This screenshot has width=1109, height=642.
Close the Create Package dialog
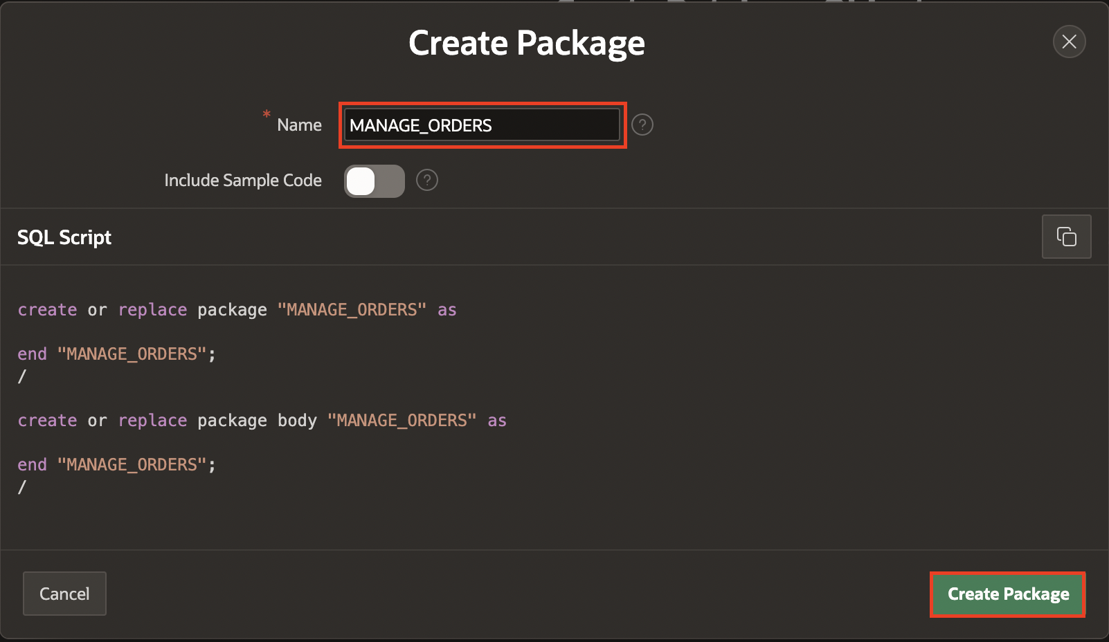[x=1069, y=42]
